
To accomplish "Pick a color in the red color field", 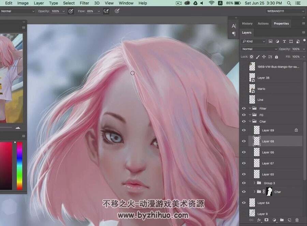I will 6,166.
